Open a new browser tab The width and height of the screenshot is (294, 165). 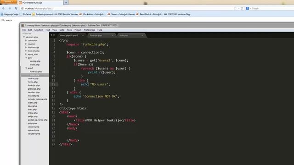click(66, 3)
